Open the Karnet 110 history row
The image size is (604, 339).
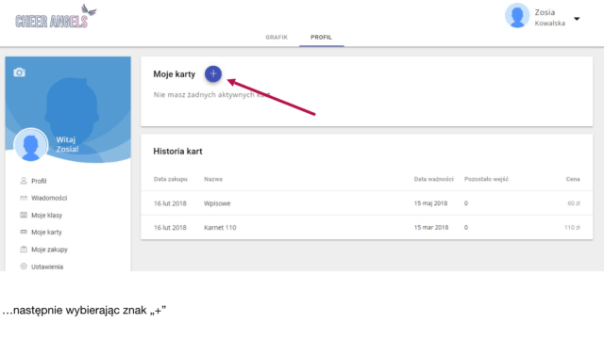pyautogui.click(x=367, y=228)
